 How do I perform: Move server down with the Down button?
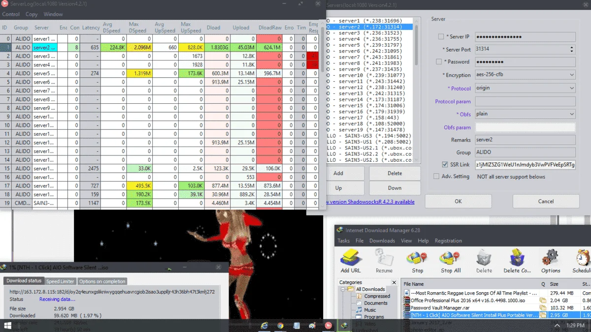pyautogui.click(x=394, y=188)
